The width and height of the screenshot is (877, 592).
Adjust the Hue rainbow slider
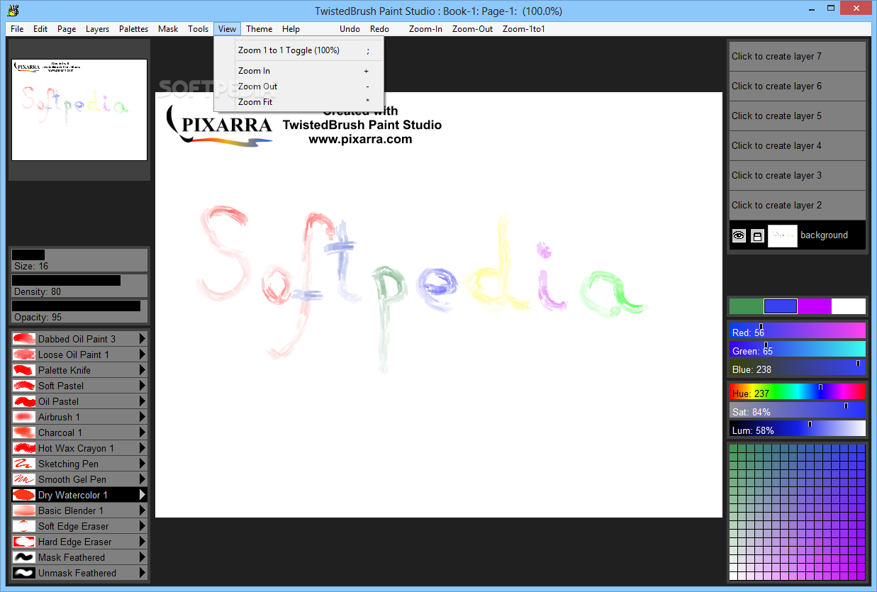pyautogui.click(x=798, y=392)
